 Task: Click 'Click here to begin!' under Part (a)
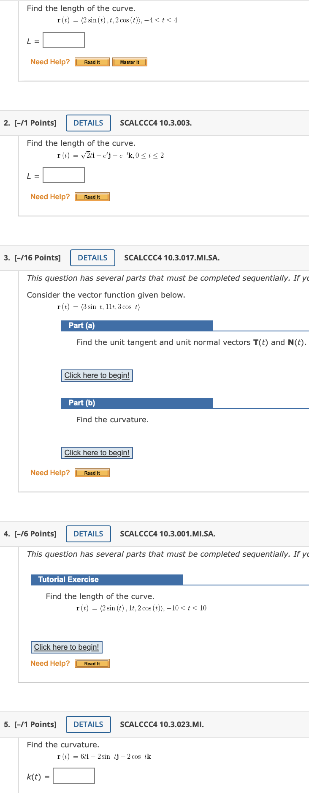click(x=97, y=375)
